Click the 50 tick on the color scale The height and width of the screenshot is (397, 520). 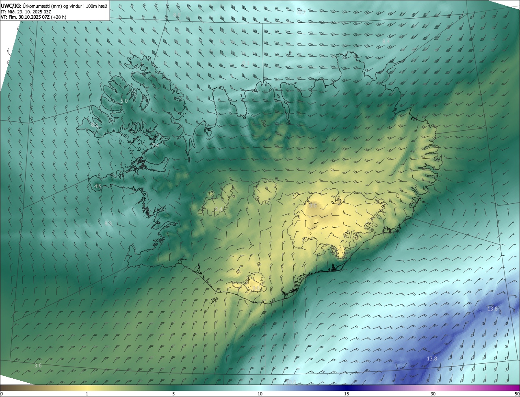tap(517, 394)
